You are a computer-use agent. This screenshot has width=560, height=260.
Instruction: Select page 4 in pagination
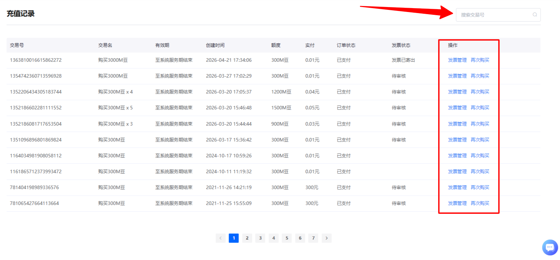point(273,238)
